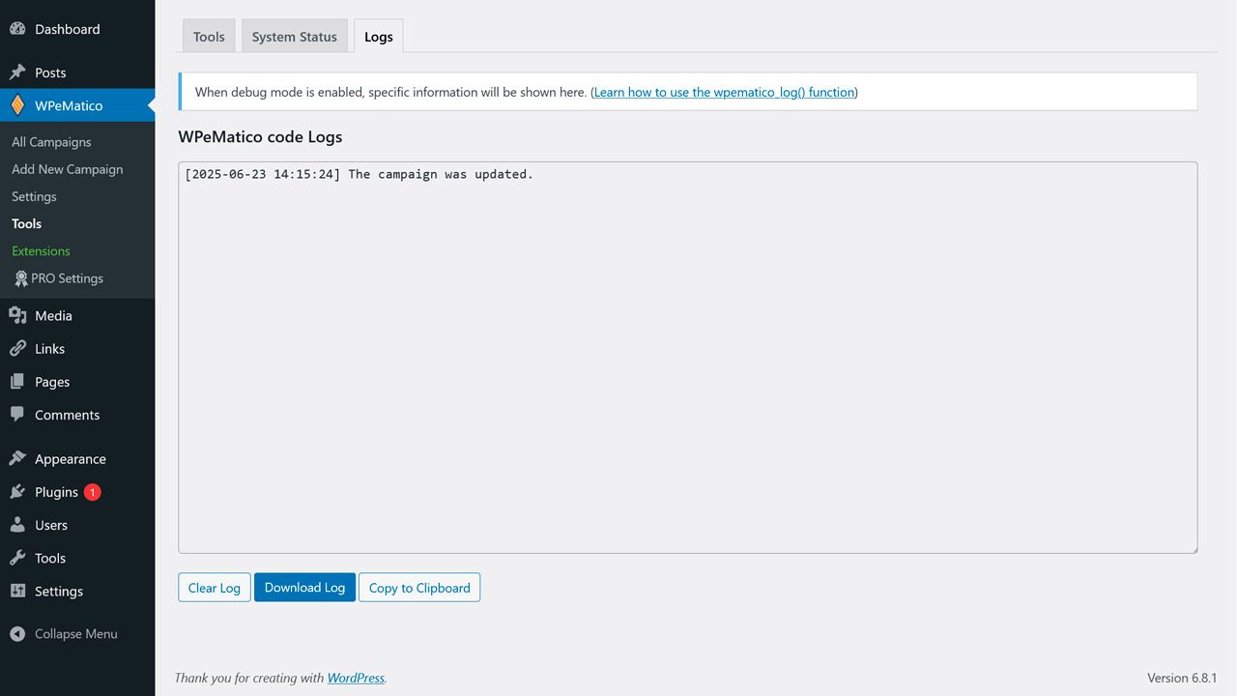Click the Appearance paintbrush icon
Image resolution: width=1237 pixels, height=696 pixels.
coord(17,459)
